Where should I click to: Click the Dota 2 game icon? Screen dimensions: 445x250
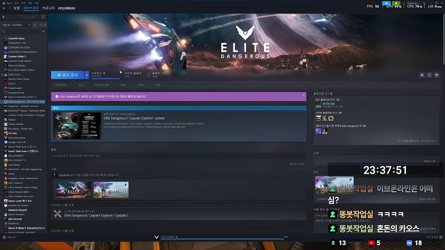[6, 84]
